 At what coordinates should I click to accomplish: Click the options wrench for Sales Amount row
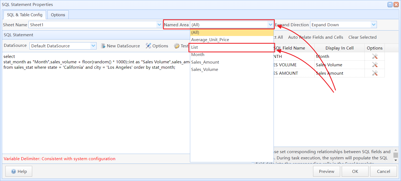pyautogui.click(x=375, y=73)
